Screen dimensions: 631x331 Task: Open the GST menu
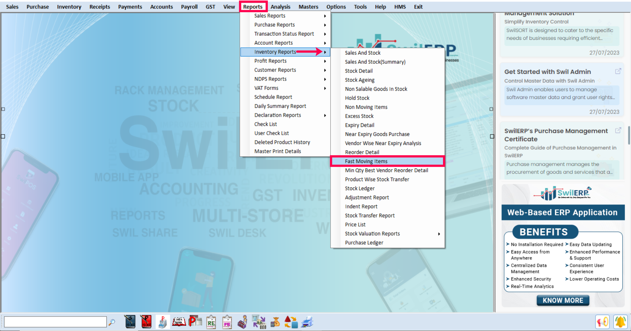(x=210, y=7)
